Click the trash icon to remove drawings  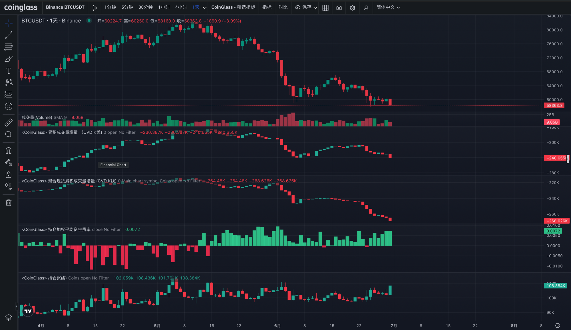[9, 203]
